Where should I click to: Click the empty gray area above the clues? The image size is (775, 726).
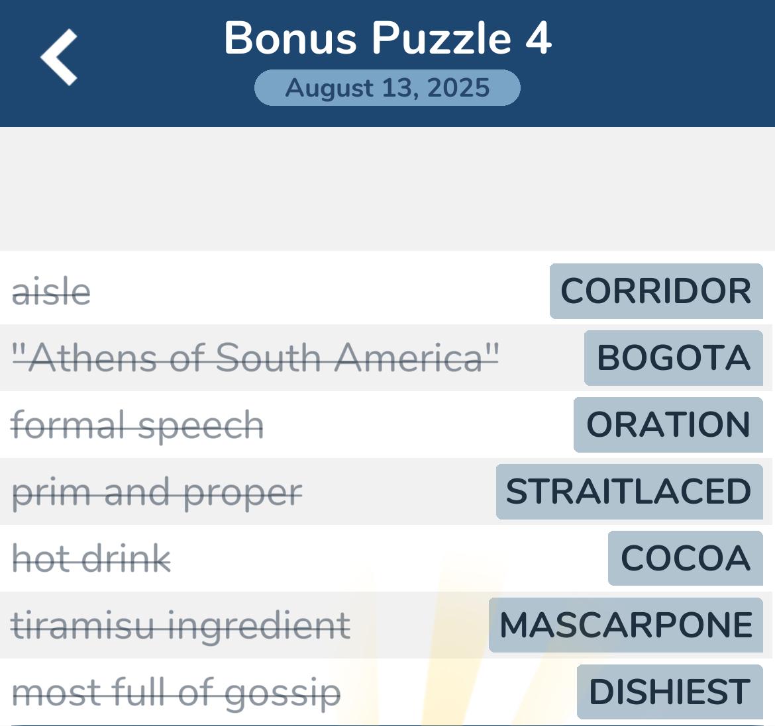(387, 189)
